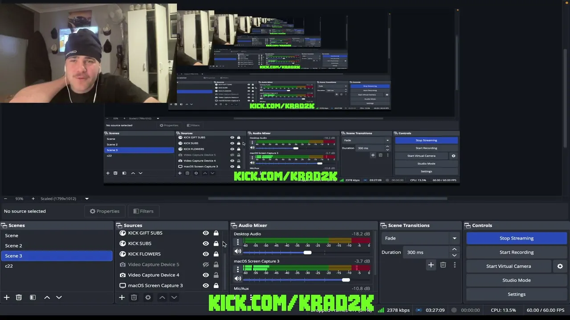Viewport: 570px width, 320px height.
Task: Add a new scene with the plus icon
Action: 7,297
